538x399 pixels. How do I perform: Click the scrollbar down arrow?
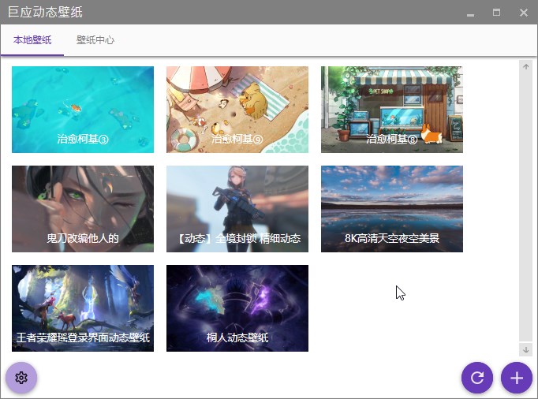[x=525, y=349]
